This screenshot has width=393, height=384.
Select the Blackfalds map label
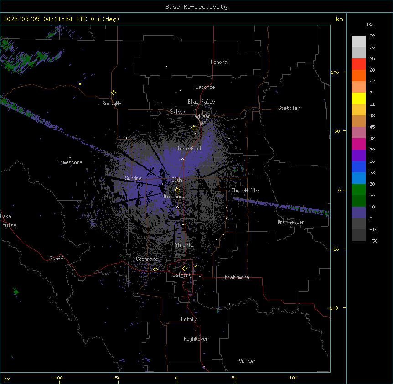pyautogui.click(x=201, y=102)
